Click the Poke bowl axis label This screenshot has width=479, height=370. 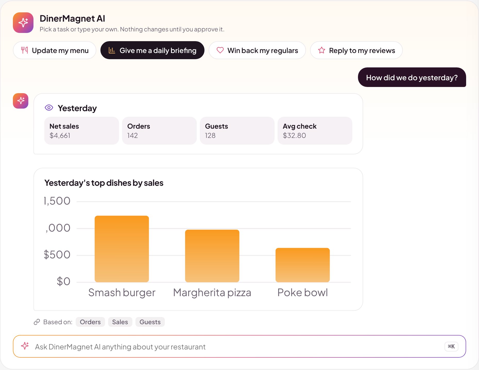[303, 293]
